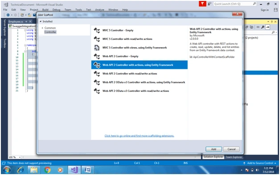Switch to the Solution Explorer tab

click(x=213, y=157)
